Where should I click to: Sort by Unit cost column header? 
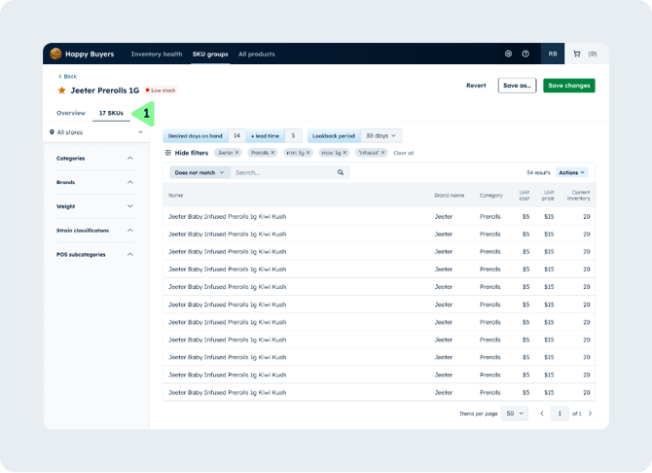click(525, 195)
